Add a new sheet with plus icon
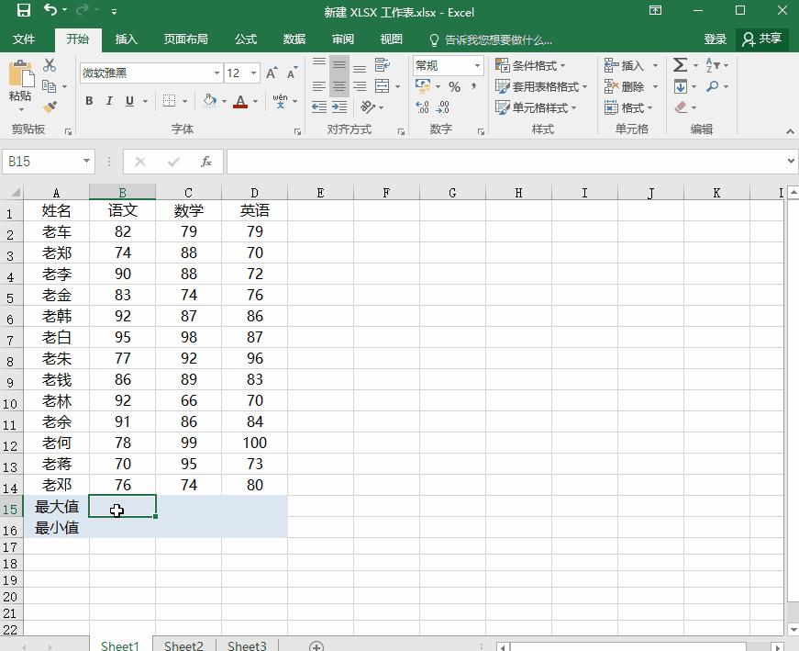The width and height of the screenshot is (799, 651). 316,645
